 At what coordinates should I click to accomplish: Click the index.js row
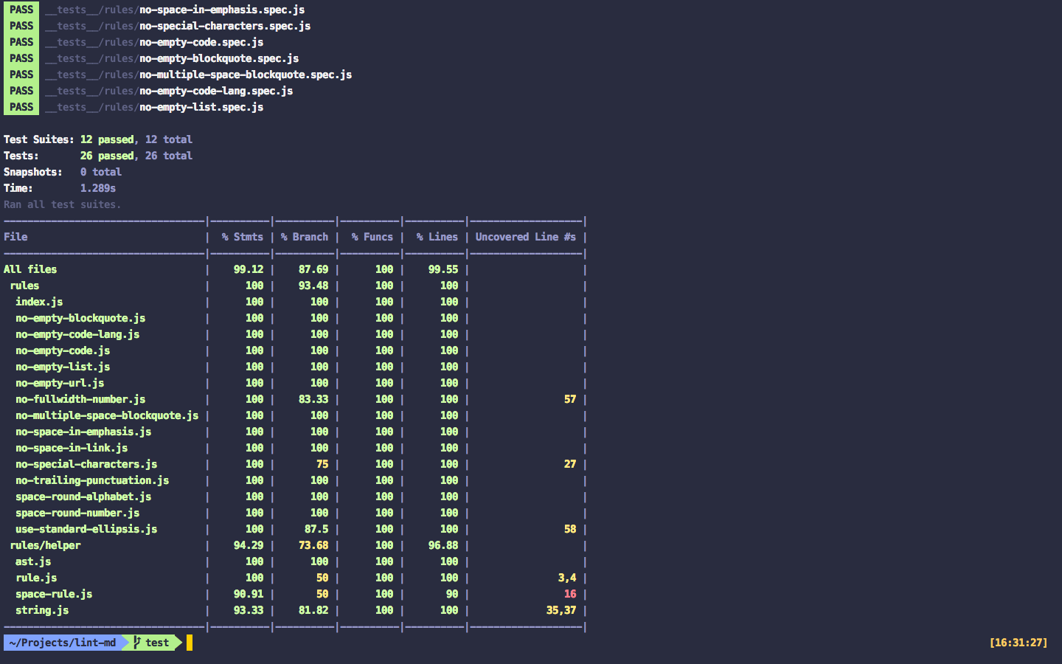point(295,302)
